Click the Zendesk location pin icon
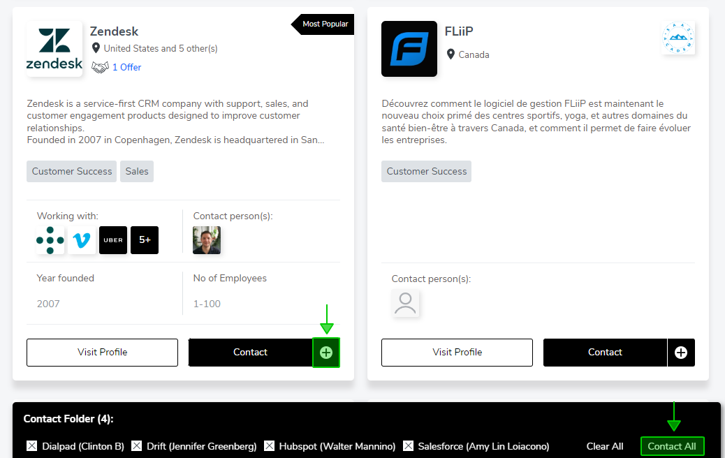 96,48
